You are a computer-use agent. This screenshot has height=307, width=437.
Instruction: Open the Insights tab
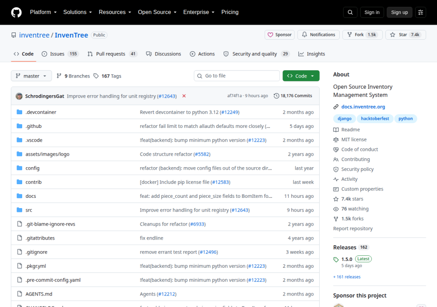[x=312, y=54]
